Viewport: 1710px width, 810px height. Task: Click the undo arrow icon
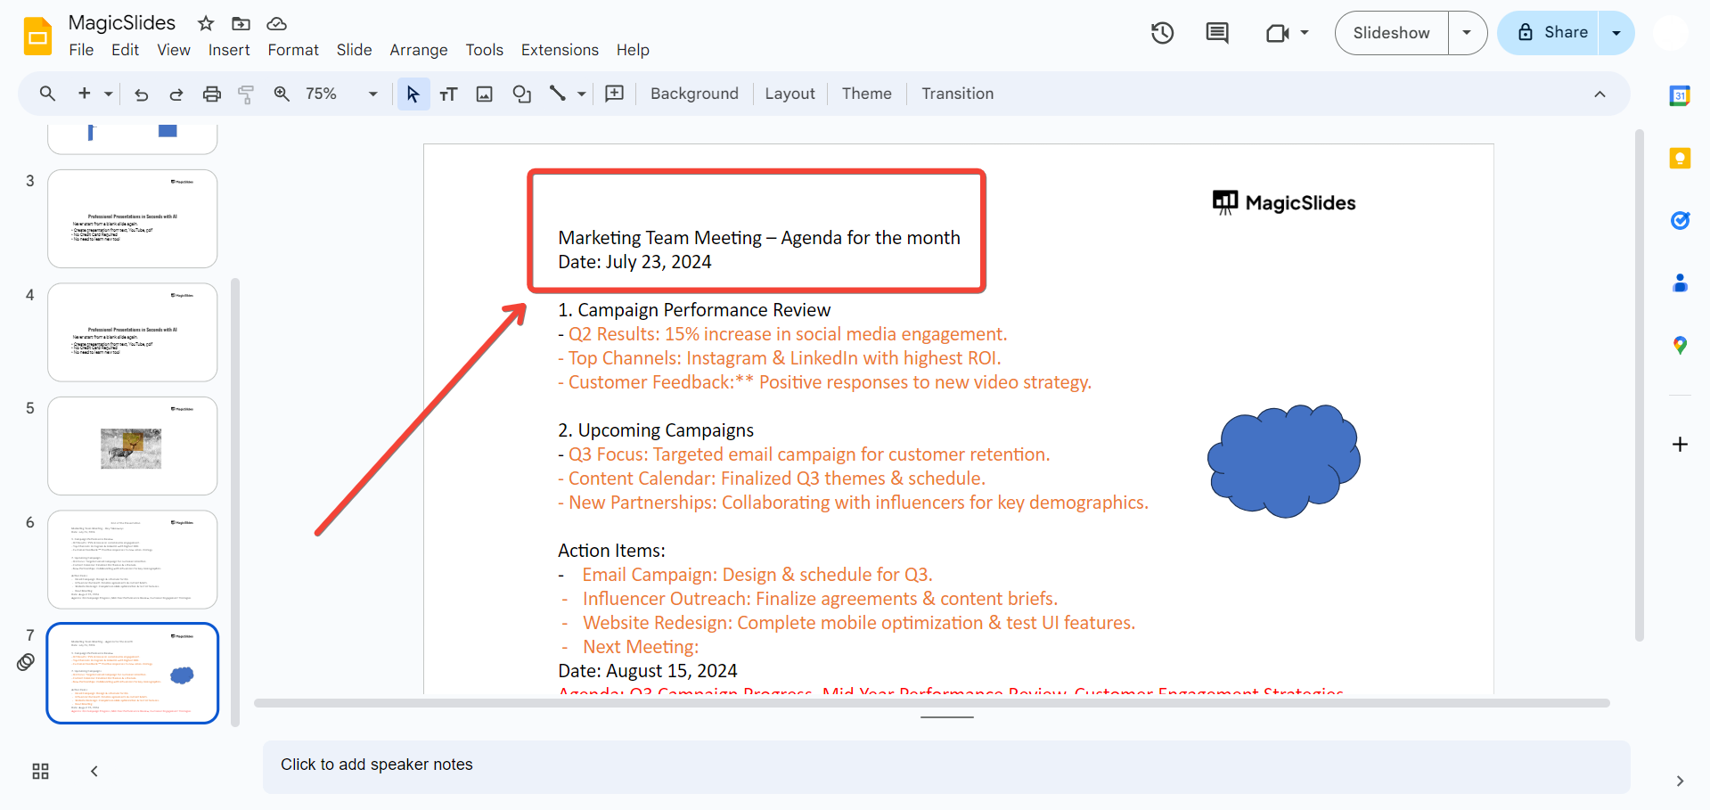141,94
